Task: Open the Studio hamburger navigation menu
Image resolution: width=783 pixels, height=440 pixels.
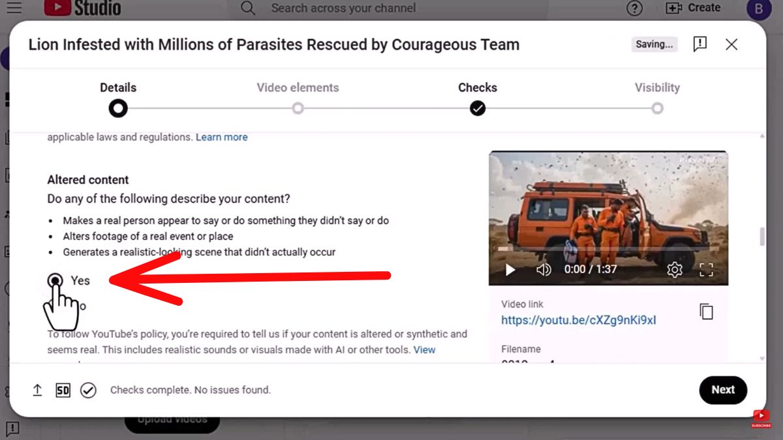Action: pos(14,8)
